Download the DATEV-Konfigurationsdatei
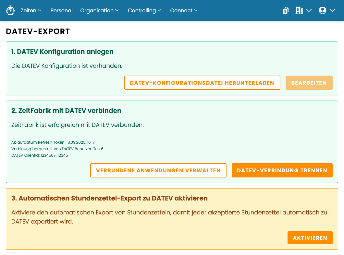 pyautogui.click(x=202, y=83)
